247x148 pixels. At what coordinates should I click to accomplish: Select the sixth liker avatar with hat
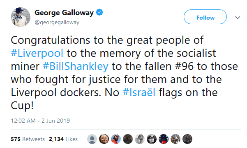pyautogui.click(x=152, y=139)
